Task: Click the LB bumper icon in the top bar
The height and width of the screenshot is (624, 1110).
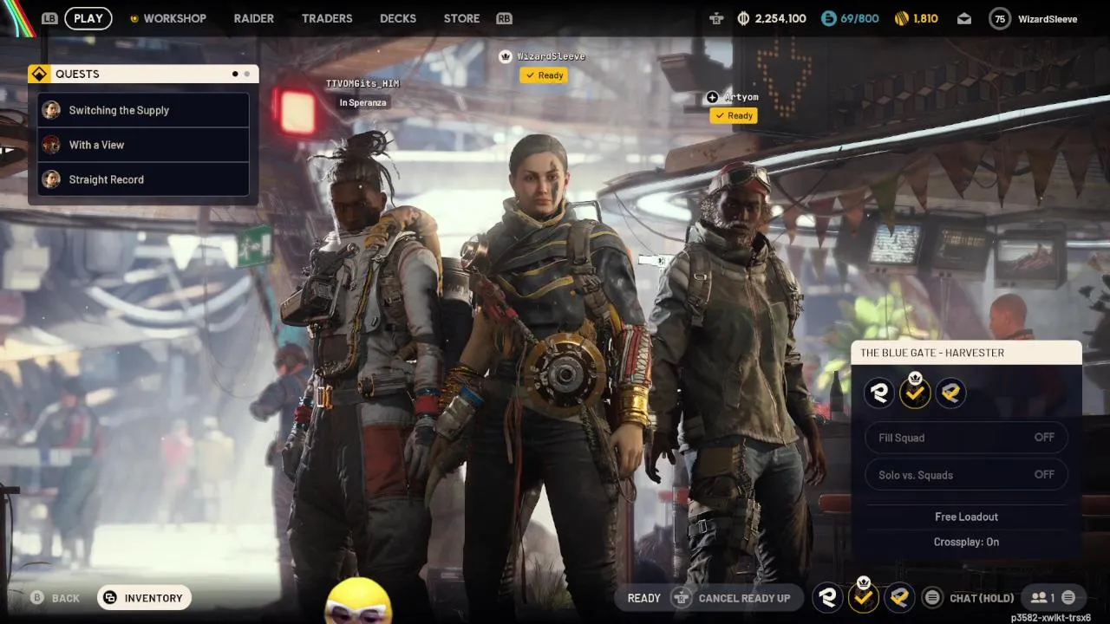Action: pyautogui.click(x=49, y=18)
